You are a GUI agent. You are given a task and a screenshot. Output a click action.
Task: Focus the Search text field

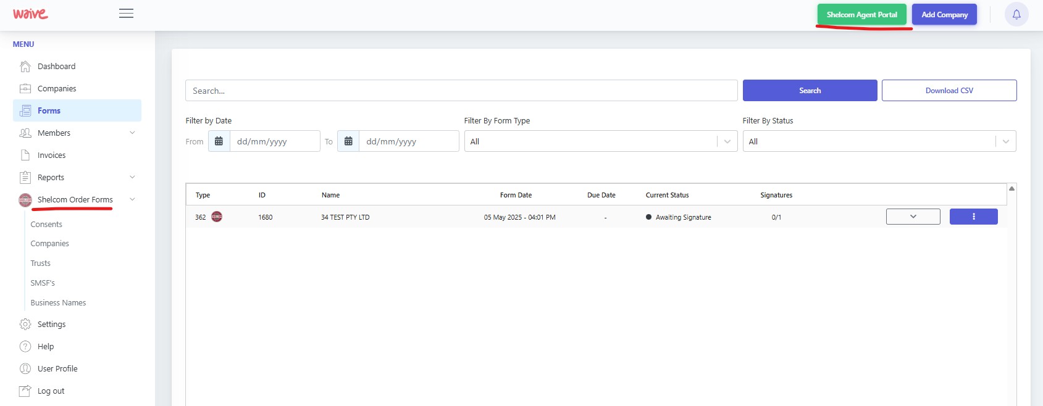pos(461,90)
